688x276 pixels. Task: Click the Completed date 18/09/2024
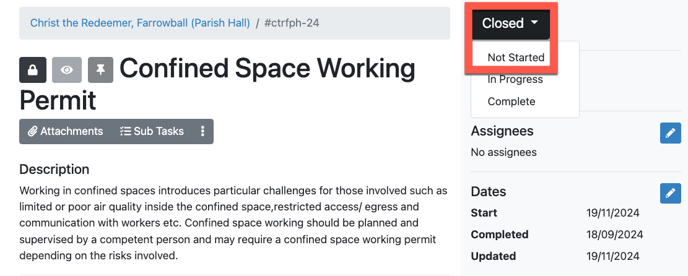(614, 235)
